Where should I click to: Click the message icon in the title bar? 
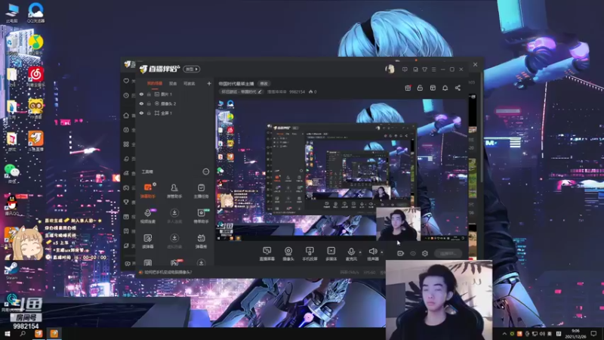pos(405,70)
